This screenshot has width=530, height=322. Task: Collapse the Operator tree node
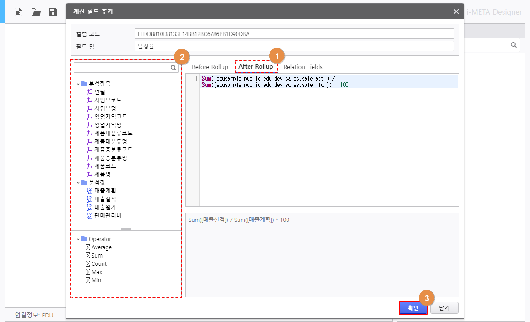[78, 239]
